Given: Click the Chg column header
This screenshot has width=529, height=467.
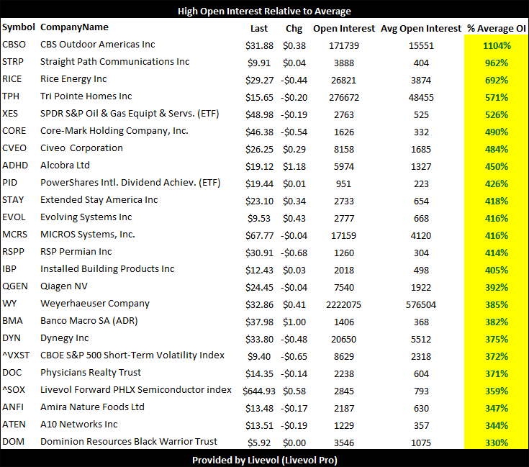Looking at the screenshot, I should coord(294,29).
